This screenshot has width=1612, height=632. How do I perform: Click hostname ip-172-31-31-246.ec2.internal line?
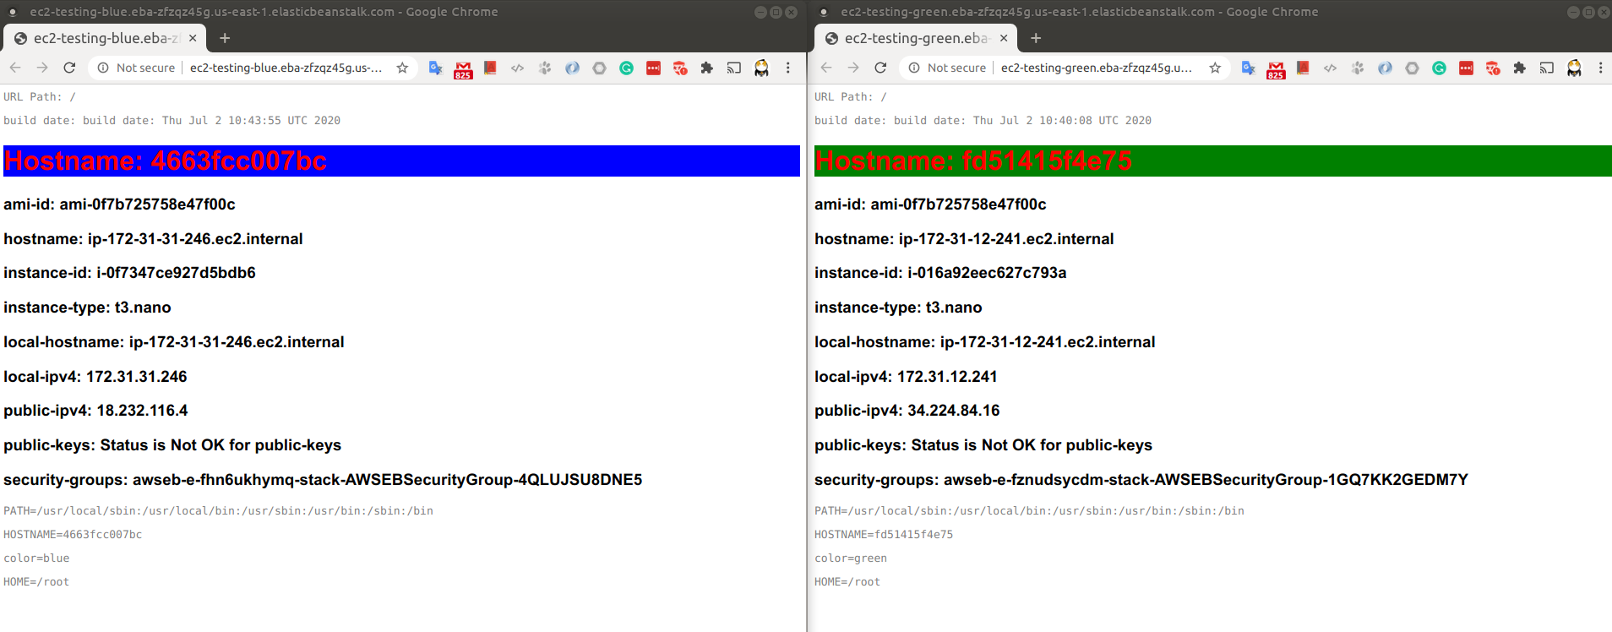(153, 239)
